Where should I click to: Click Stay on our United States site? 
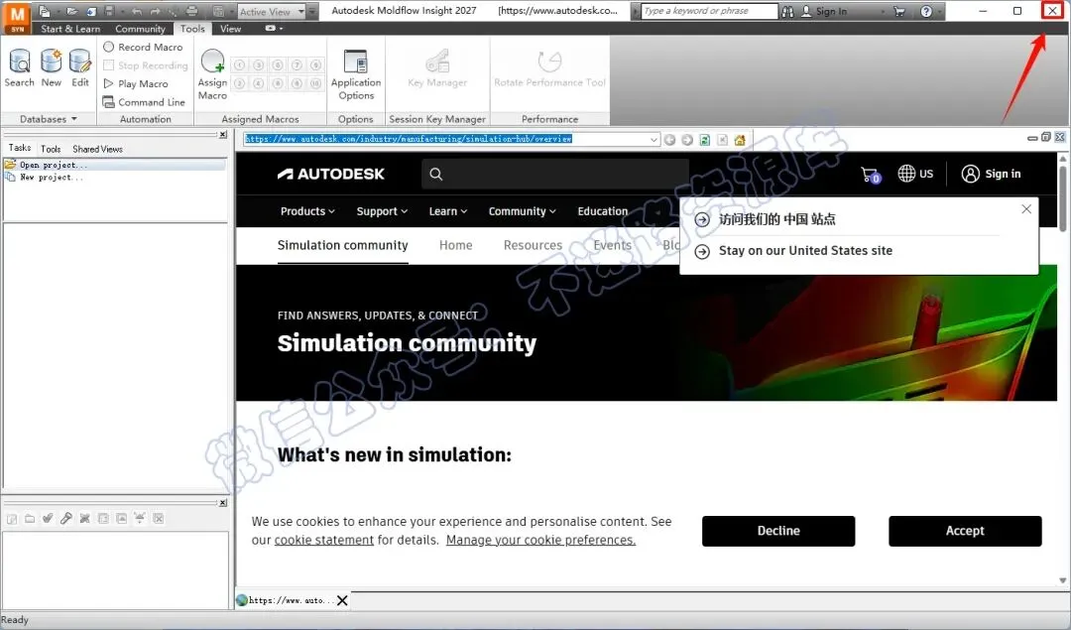[805, 251]
